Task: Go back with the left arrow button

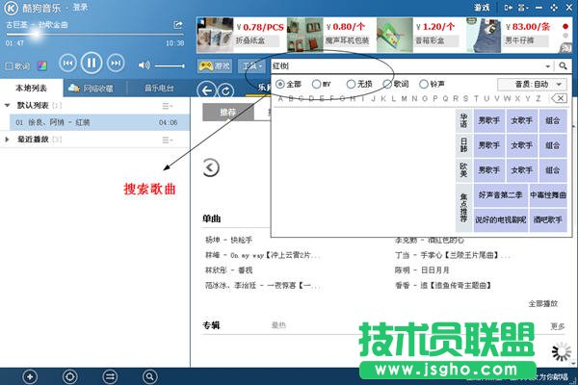Action: point(206,90)
